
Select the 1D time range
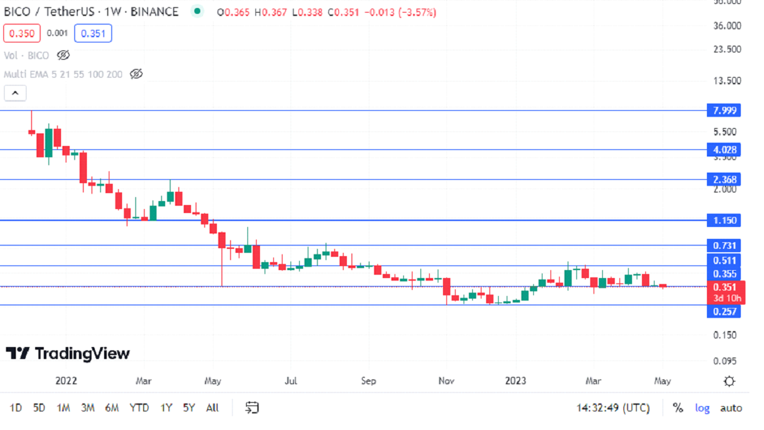pyautogui.click(x=16, y=407)
